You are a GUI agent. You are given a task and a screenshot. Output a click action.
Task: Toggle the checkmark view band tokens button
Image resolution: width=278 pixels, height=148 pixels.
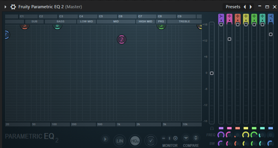(151, 141)
